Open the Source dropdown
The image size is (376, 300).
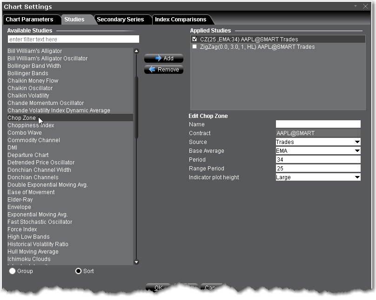(318, 142)
